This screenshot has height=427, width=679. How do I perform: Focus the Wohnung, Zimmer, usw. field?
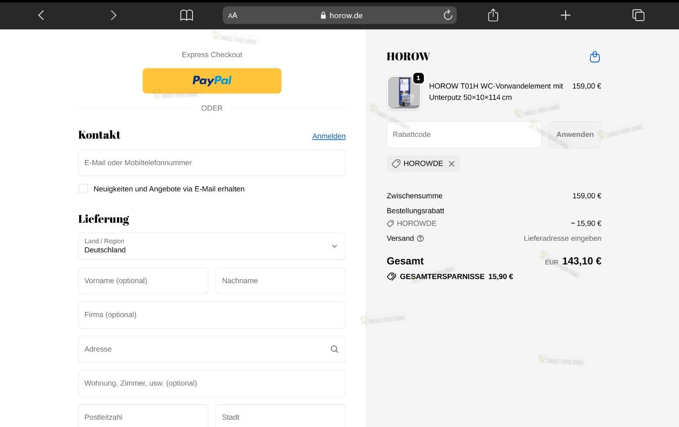(x=212, y=383)
